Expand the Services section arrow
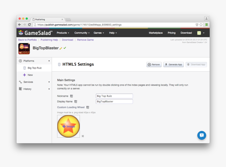The width and height of the screenshot is (226, 167). pyautogui.click(x=49, y=82)
